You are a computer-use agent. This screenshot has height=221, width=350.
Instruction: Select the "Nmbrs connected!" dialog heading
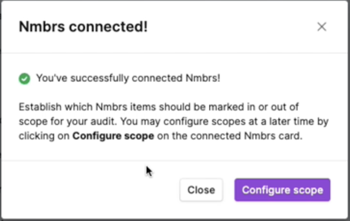tap(83, 27)
